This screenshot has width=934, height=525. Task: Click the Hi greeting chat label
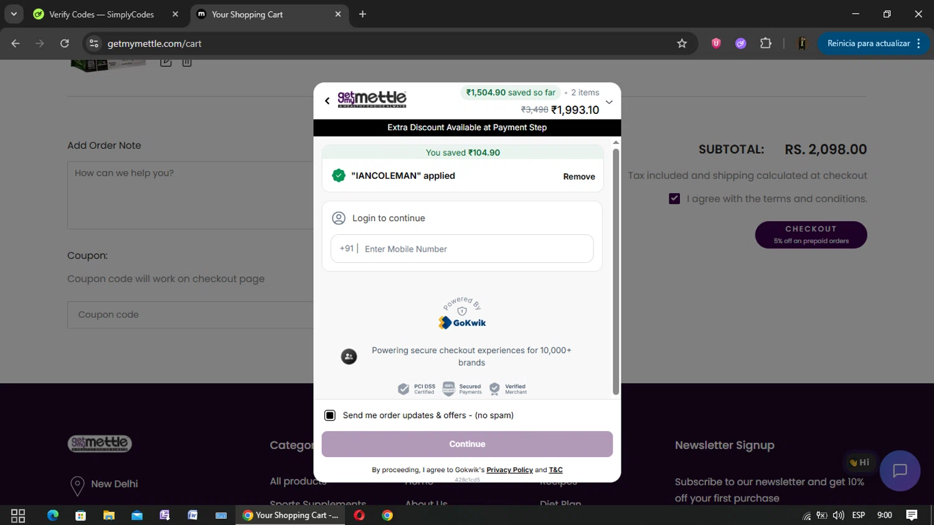(859, 463)
